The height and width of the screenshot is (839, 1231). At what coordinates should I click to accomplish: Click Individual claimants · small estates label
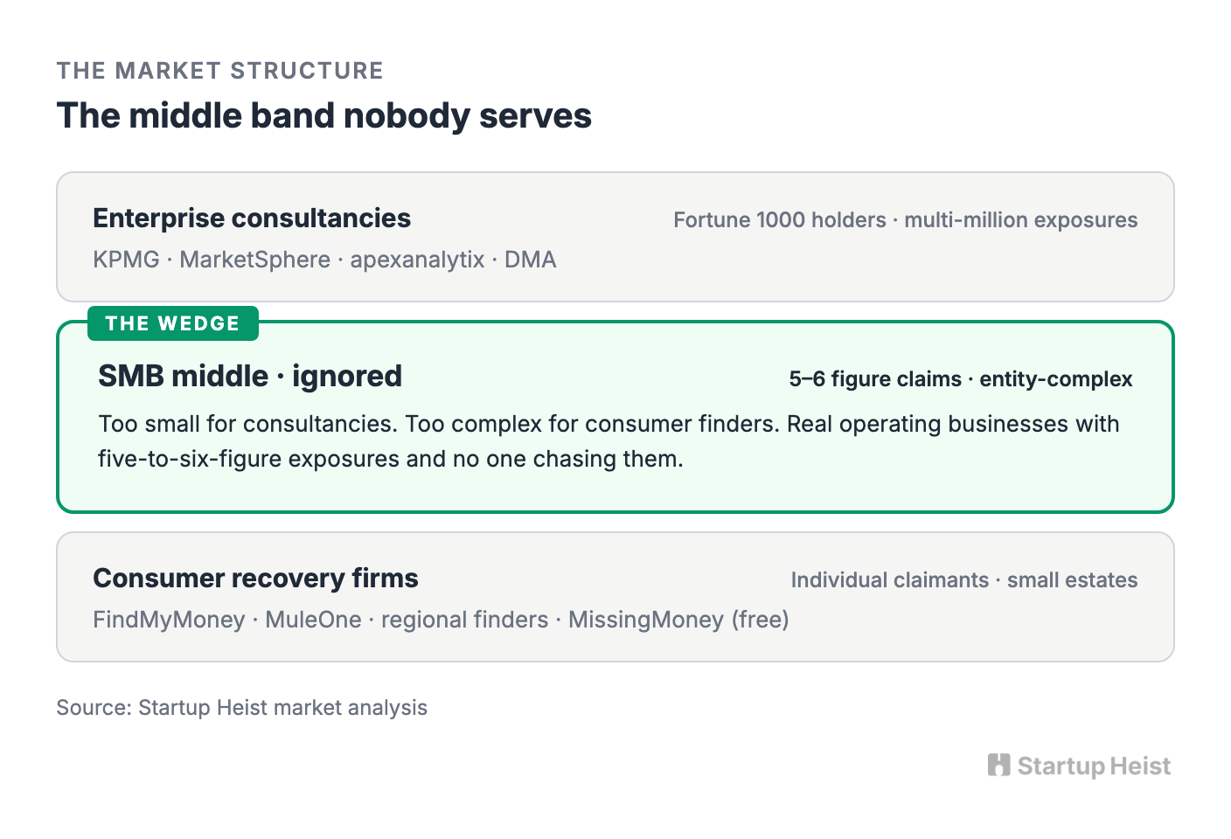click(x=964, y=580)
